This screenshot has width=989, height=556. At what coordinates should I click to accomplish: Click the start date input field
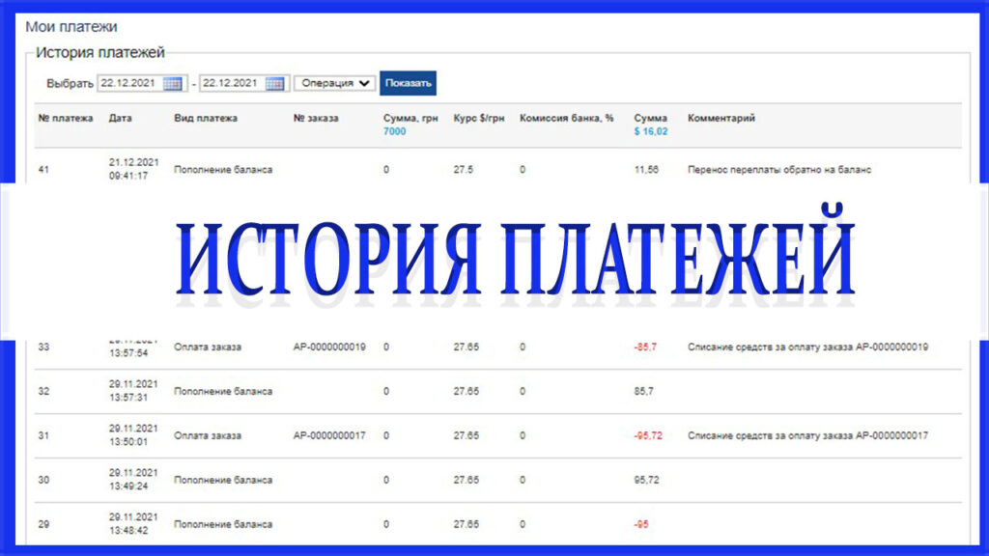click(x=128, y=84)
